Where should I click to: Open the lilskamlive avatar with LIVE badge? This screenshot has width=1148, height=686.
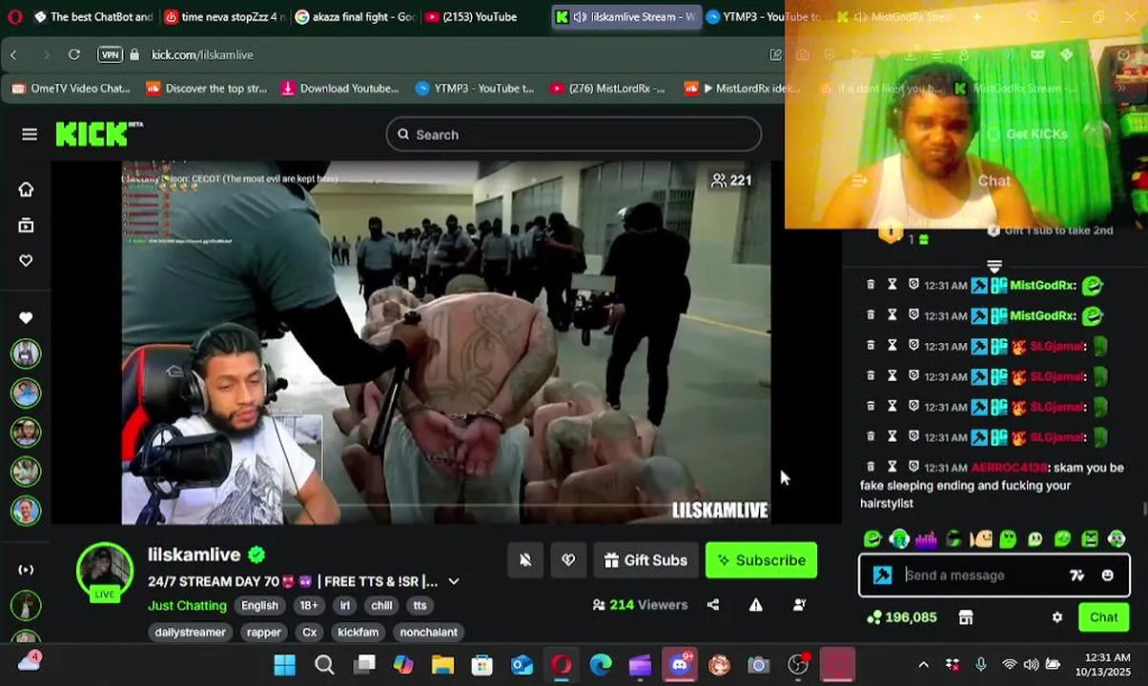click(105, 572)
